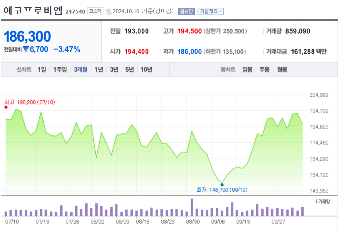Click the opening price 194,400
338x231 pixels.
pos(137,52)
